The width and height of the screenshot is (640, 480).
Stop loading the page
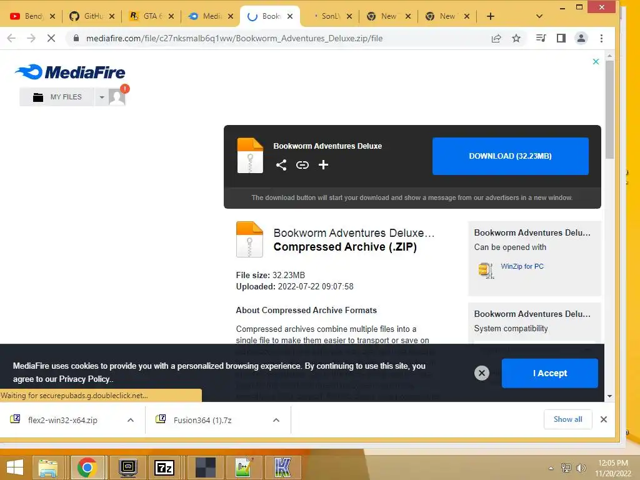(51, 38)
